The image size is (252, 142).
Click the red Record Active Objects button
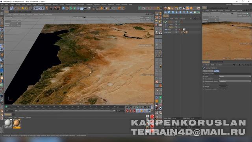pos(127,111)
